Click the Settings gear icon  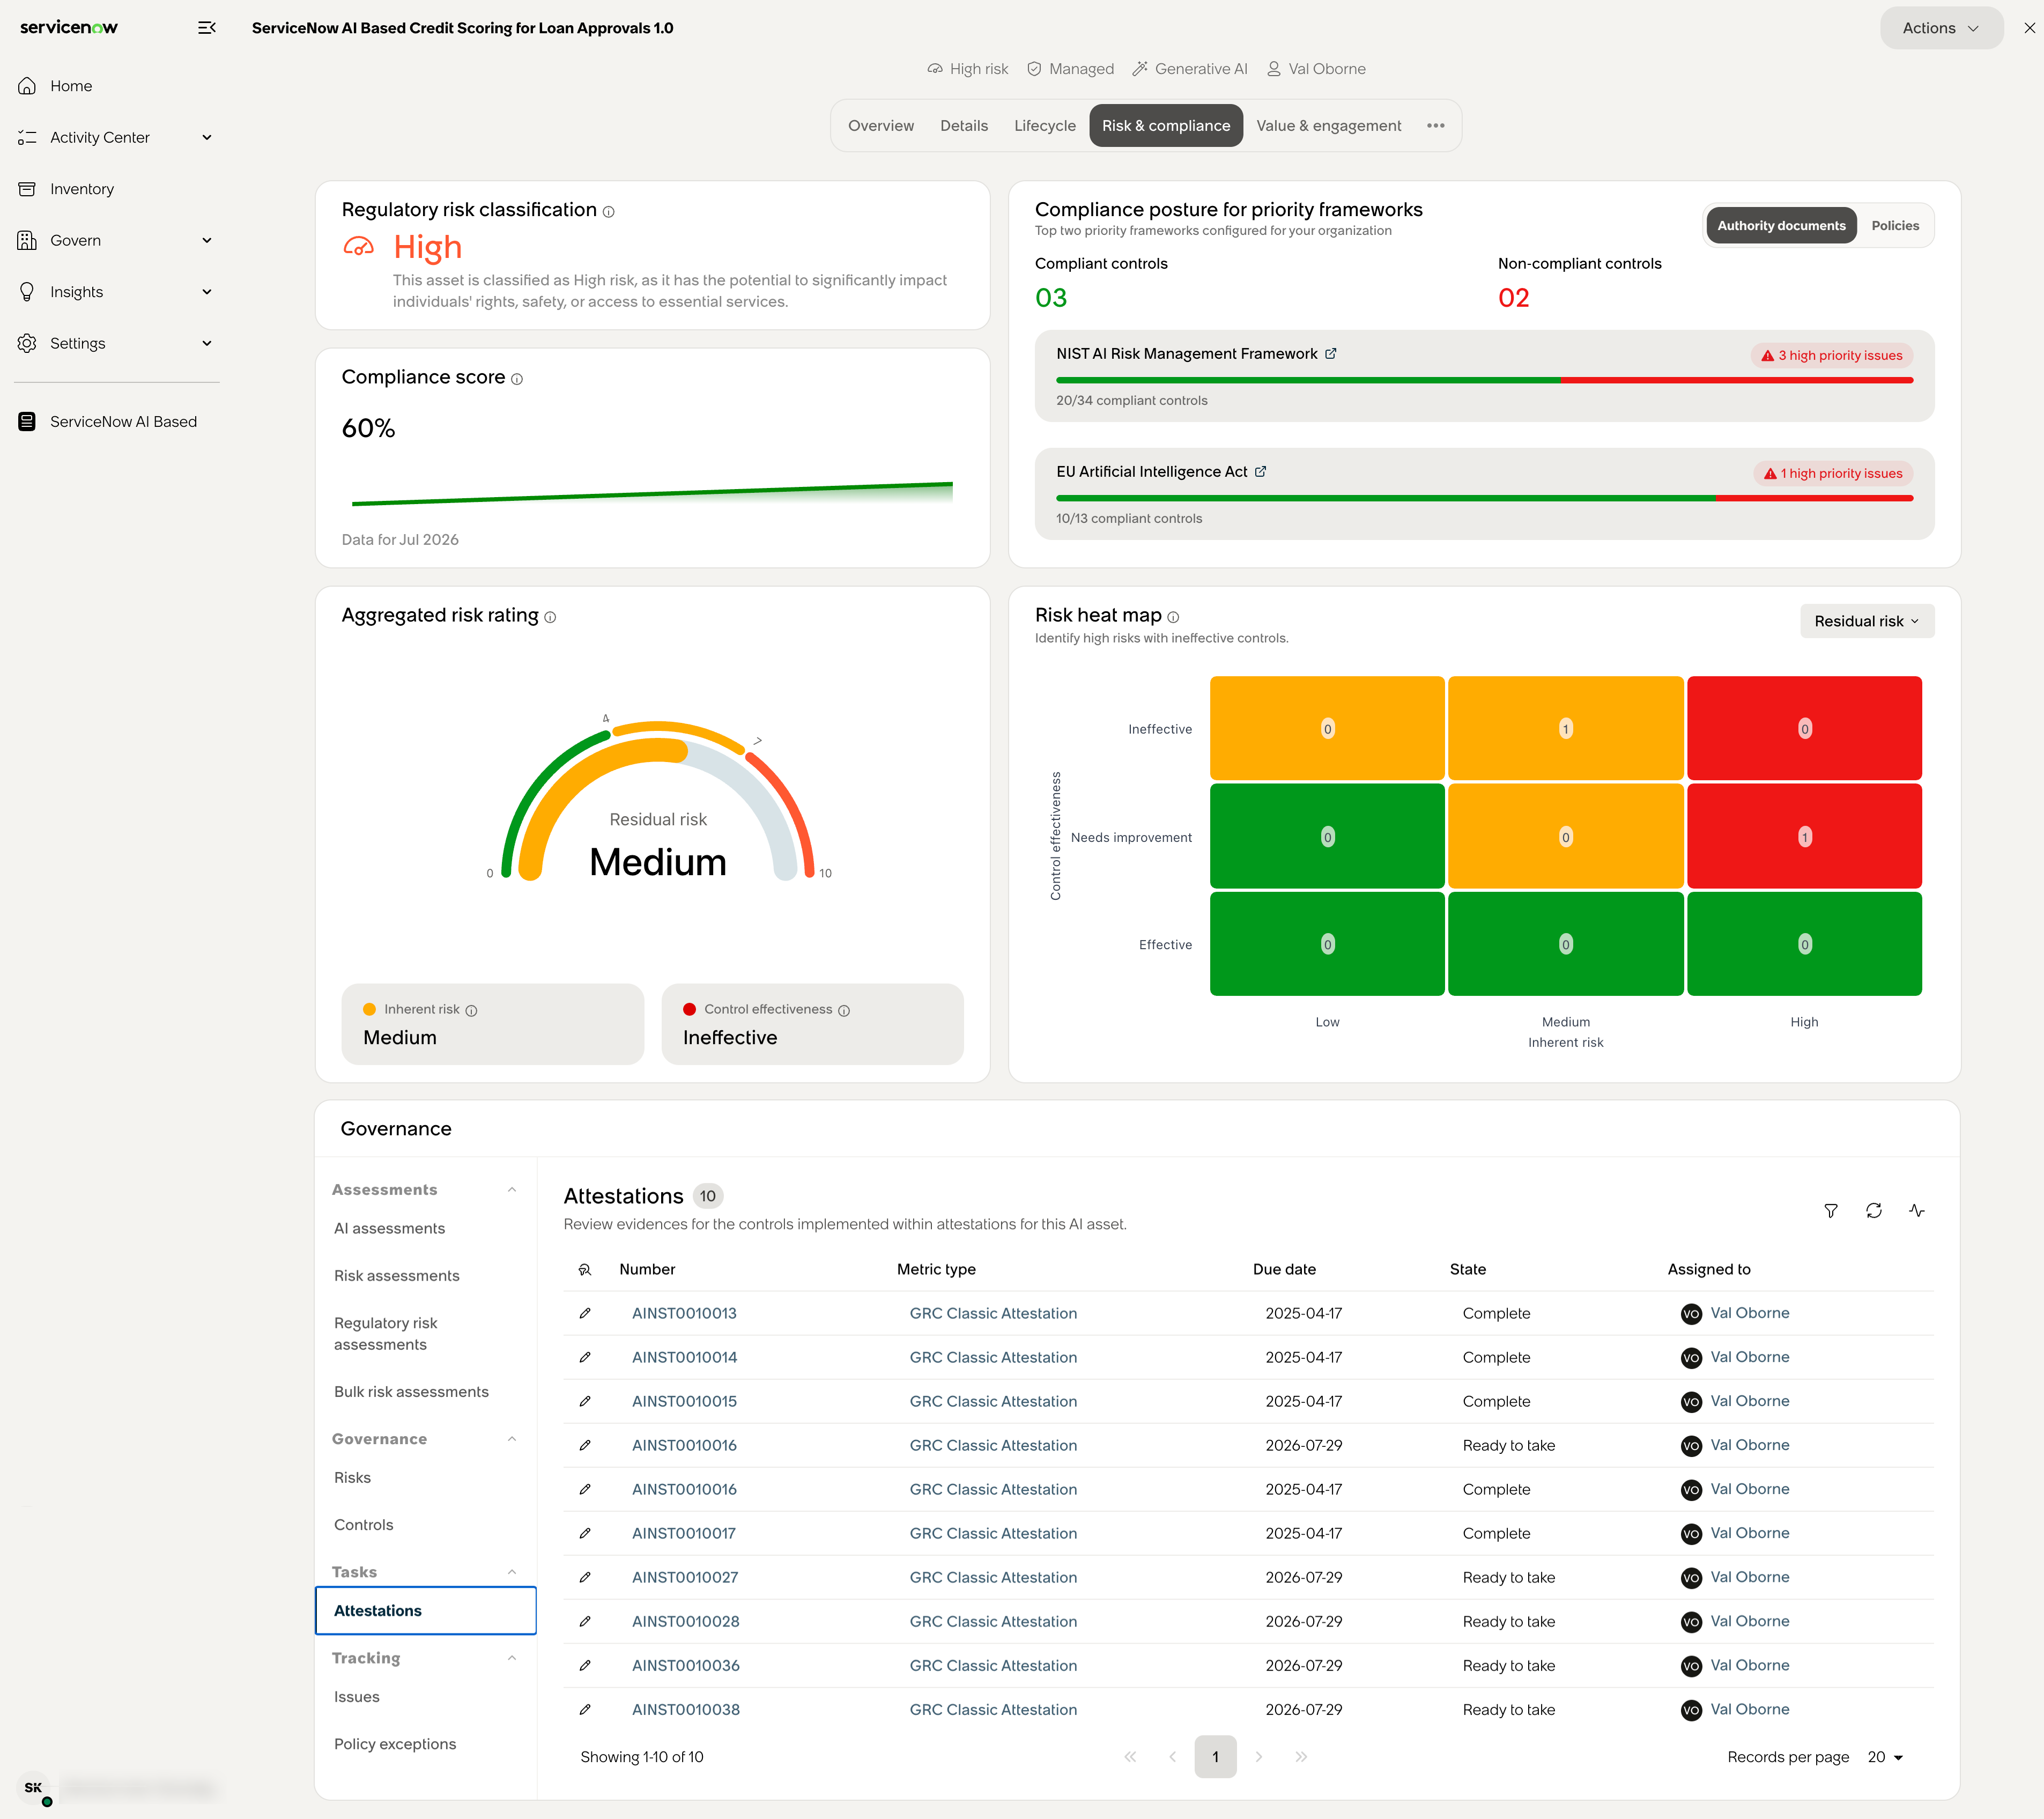click(27, 343)
